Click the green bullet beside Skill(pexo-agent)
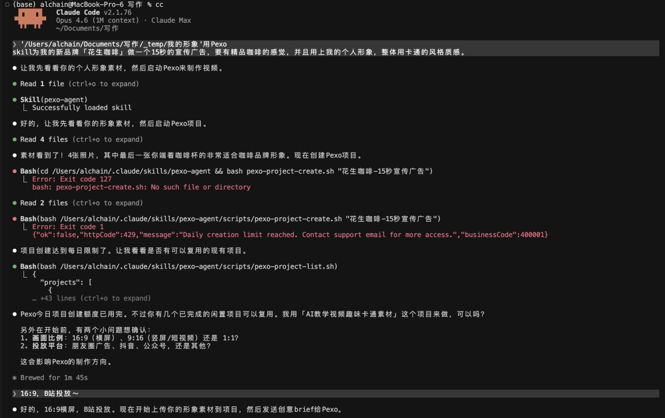This screenshot has height=418, width=665. point(14,100)
